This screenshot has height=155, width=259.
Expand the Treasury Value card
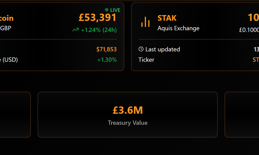(128, 114)
